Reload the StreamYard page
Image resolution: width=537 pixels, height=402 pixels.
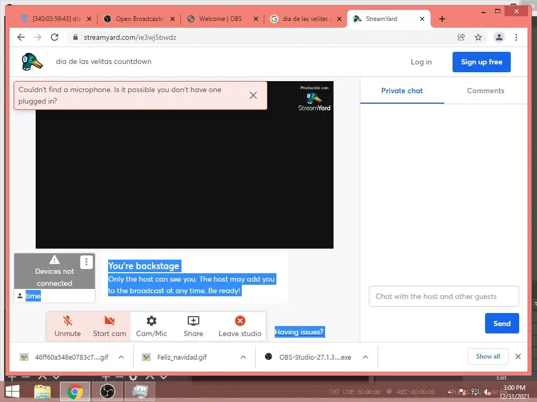point(55,37)
